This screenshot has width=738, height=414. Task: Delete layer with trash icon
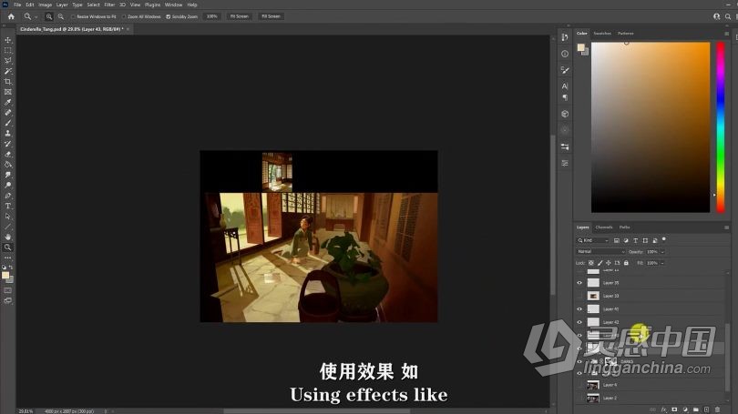[x=717, y=409]
